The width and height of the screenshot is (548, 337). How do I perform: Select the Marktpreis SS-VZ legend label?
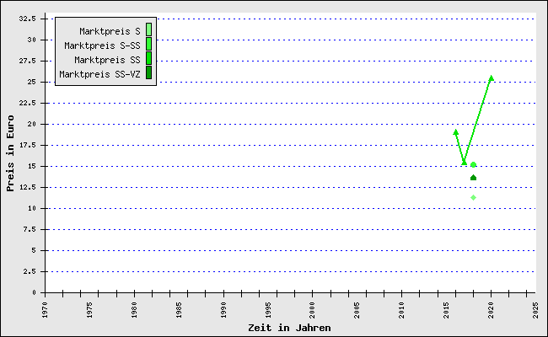tap(99, 74)
